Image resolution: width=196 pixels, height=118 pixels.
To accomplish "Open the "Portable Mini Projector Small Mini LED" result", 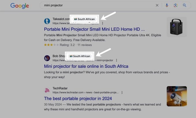I will point(94,29).
